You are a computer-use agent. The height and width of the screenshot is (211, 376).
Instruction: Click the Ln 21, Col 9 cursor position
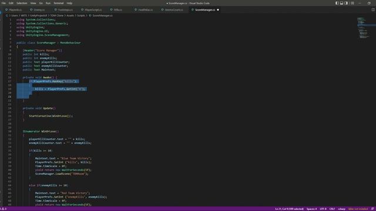click(x=289, y=209)
